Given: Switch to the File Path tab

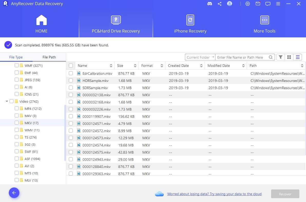Looking at the screenshot, I should coord(49,57).
